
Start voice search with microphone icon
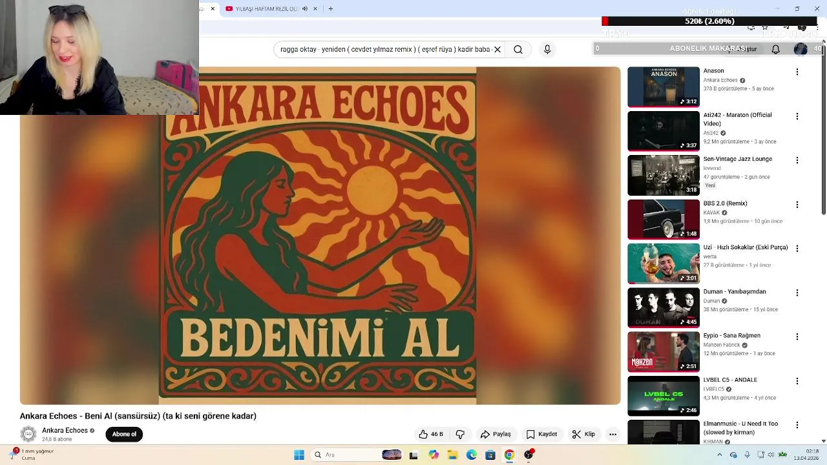[x=547, y=49]
